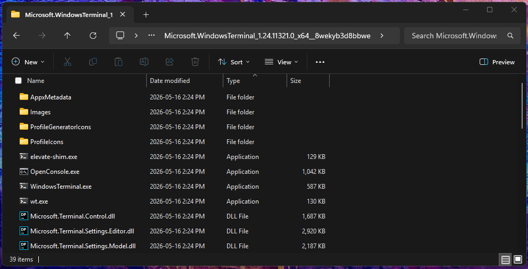This screenshot has height=269, width=528.
Task: Click the ProfileIcons folder icon
Action: pos(23,142)
